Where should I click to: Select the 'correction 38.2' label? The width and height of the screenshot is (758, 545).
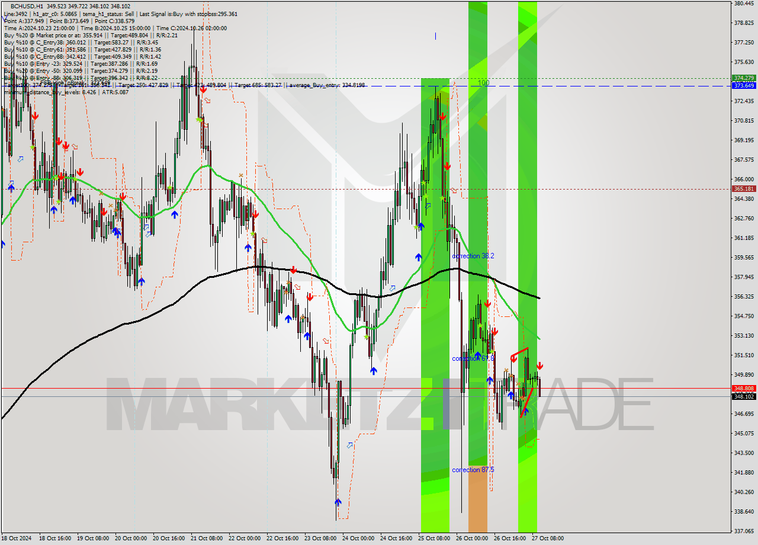(x=473, y=256)
